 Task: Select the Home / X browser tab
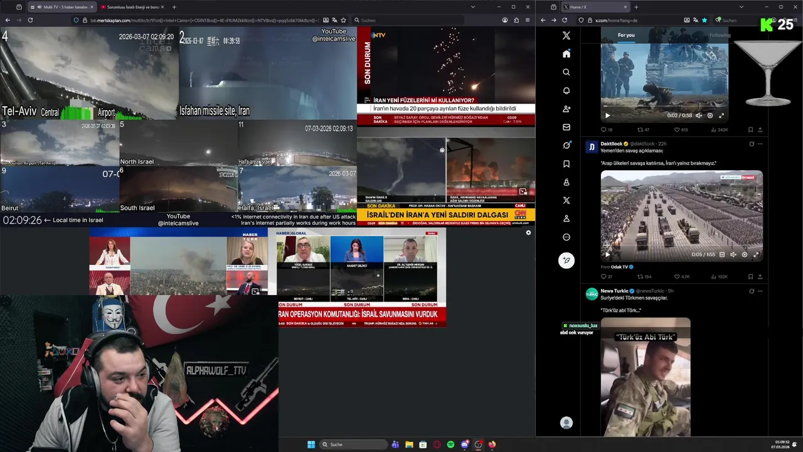pyautogui.click(x=595, y=7)
